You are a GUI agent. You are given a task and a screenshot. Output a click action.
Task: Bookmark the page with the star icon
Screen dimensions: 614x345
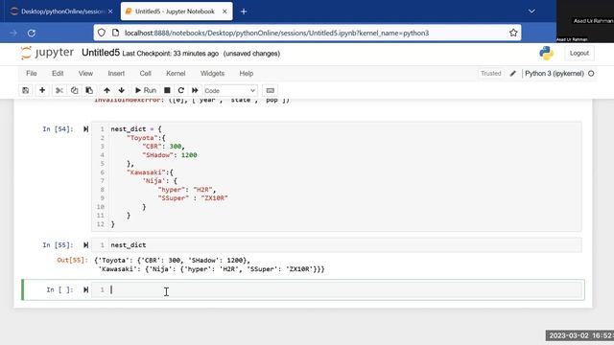click(513, 33)
